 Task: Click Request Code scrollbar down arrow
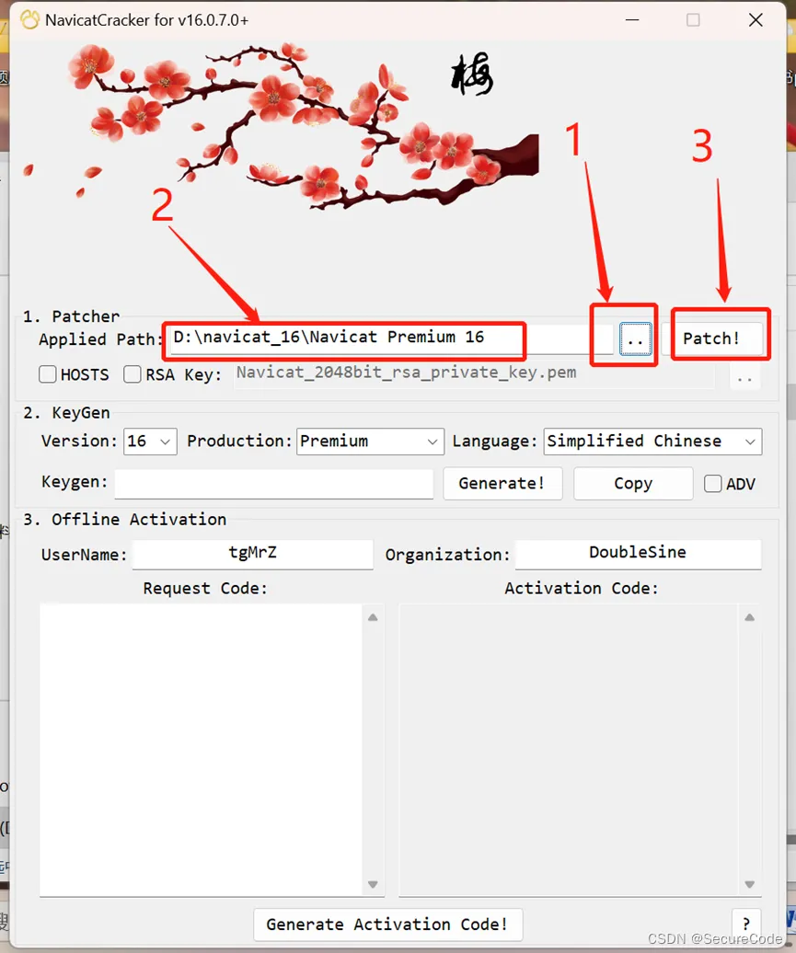(x=373, y=884)
